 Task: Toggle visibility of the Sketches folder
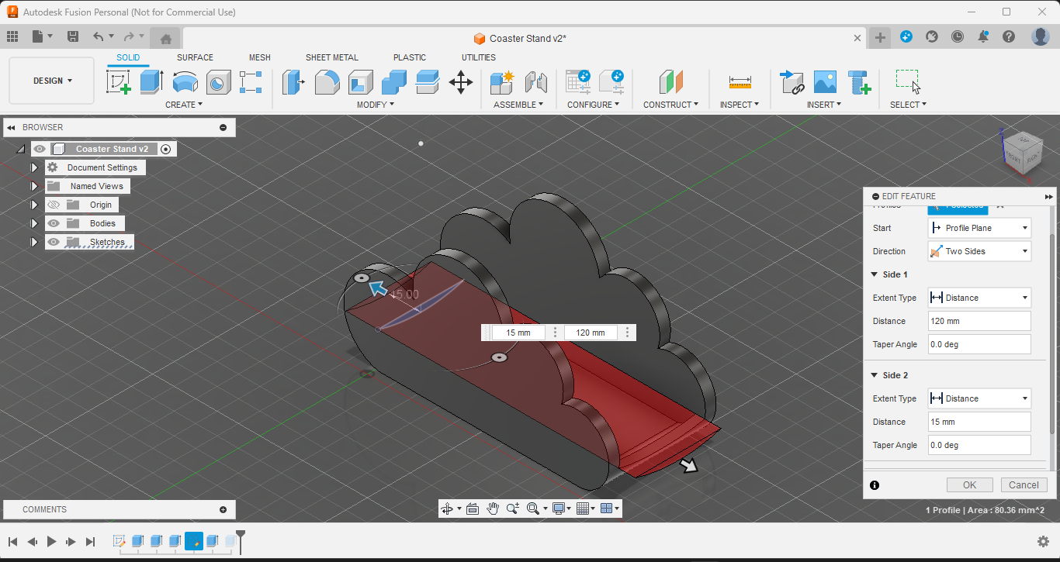(x=53, y=242)
